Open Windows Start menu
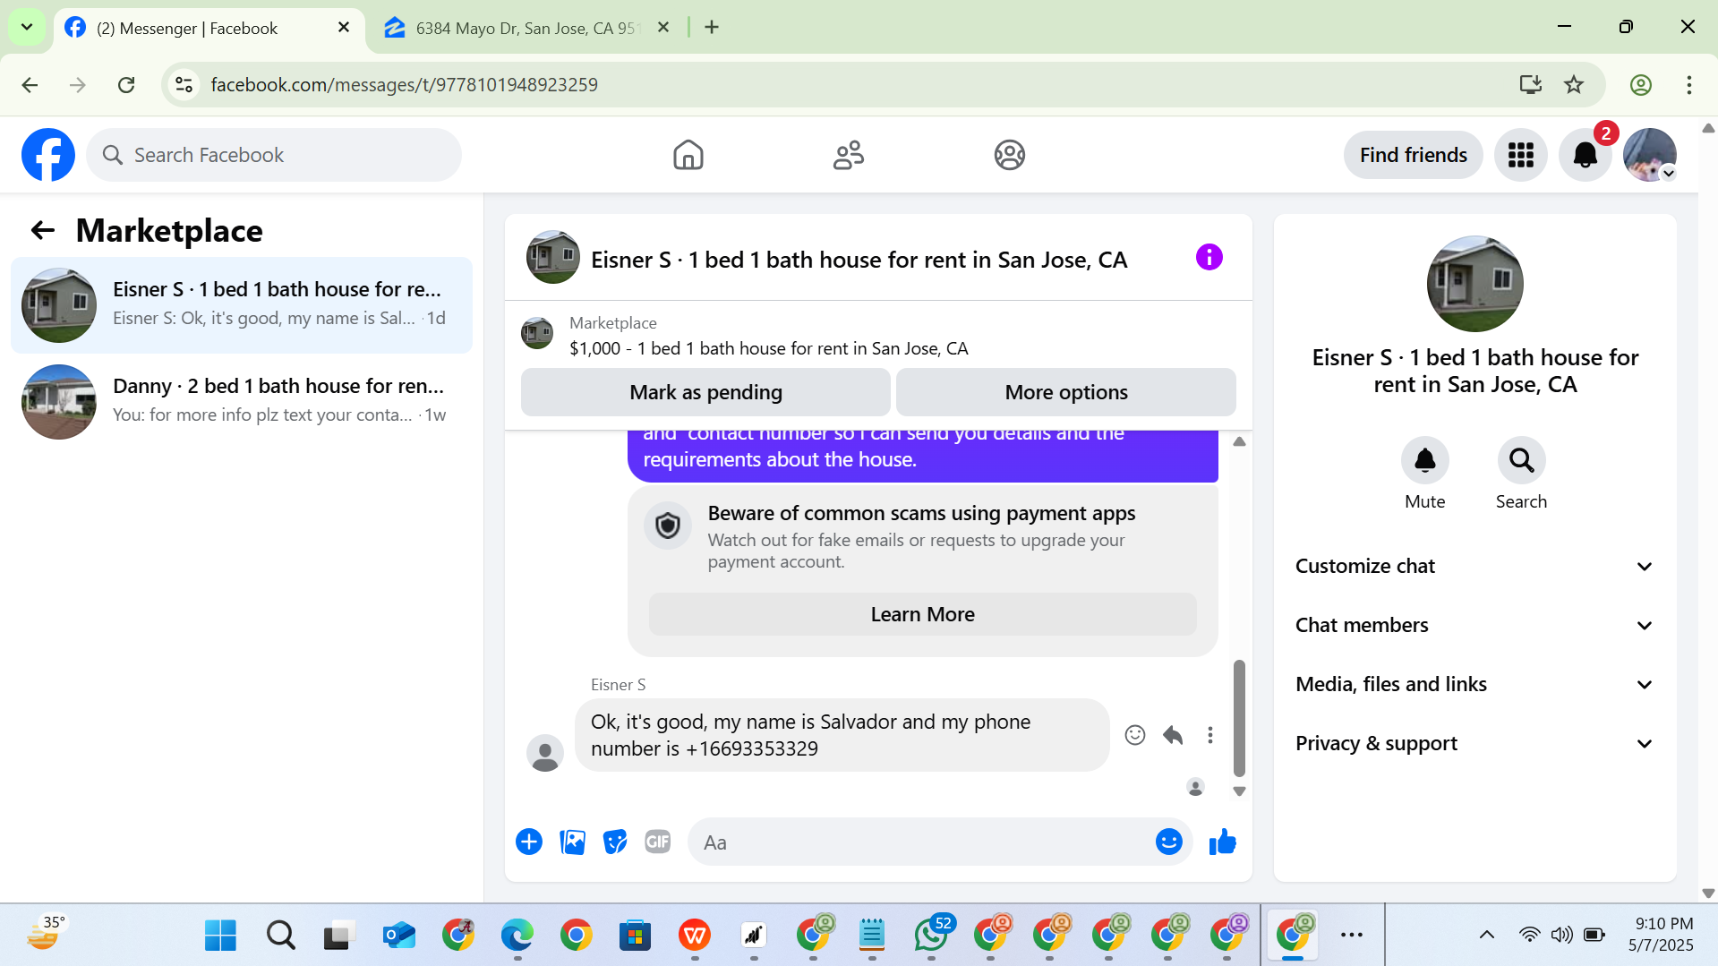The width and height of the screenshot is (1718, 966). point(220,935)
